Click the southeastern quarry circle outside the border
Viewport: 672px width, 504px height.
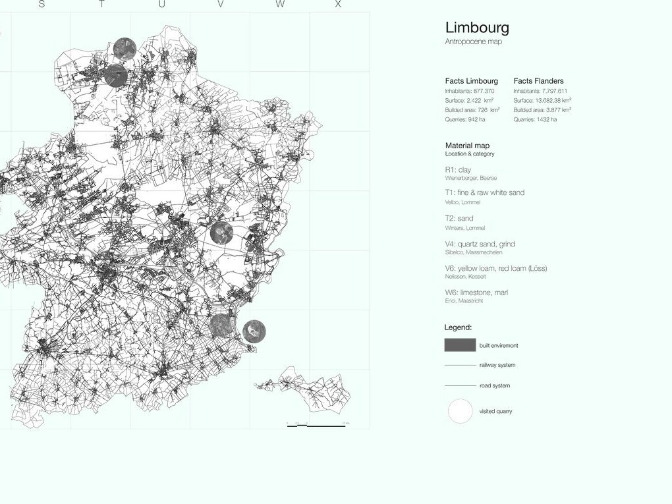[254, 331]
